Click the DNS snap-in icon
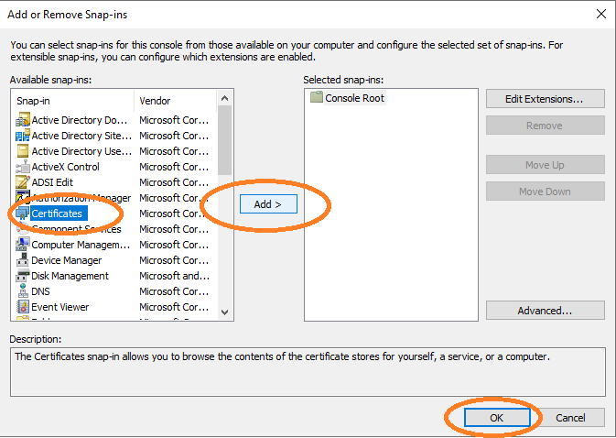The image size is (616, 438). pyautogui.click(x=23, y=291)
